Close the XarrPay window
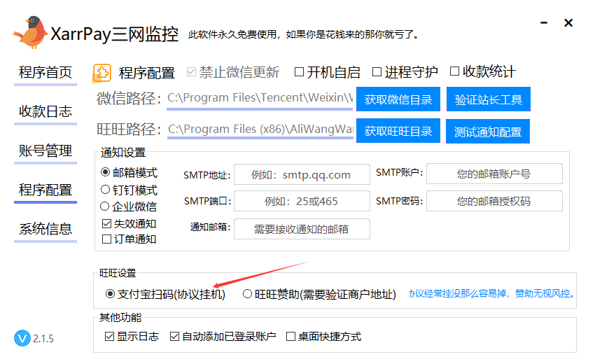 [568, 23]
